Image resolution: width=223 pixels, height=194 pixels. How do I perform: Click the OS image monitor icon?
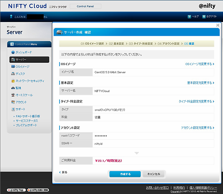coord(13,66)
